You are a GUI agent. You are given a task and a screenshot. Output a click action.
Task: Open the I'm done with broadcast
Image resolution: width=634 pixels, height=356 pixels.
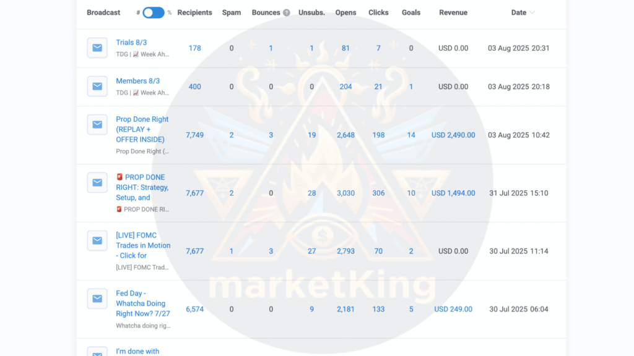137,351
